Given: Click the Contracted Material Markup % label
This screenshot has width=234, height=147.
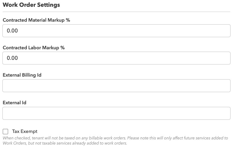Looking at the screenshot, I should click(x=36, y=20).
